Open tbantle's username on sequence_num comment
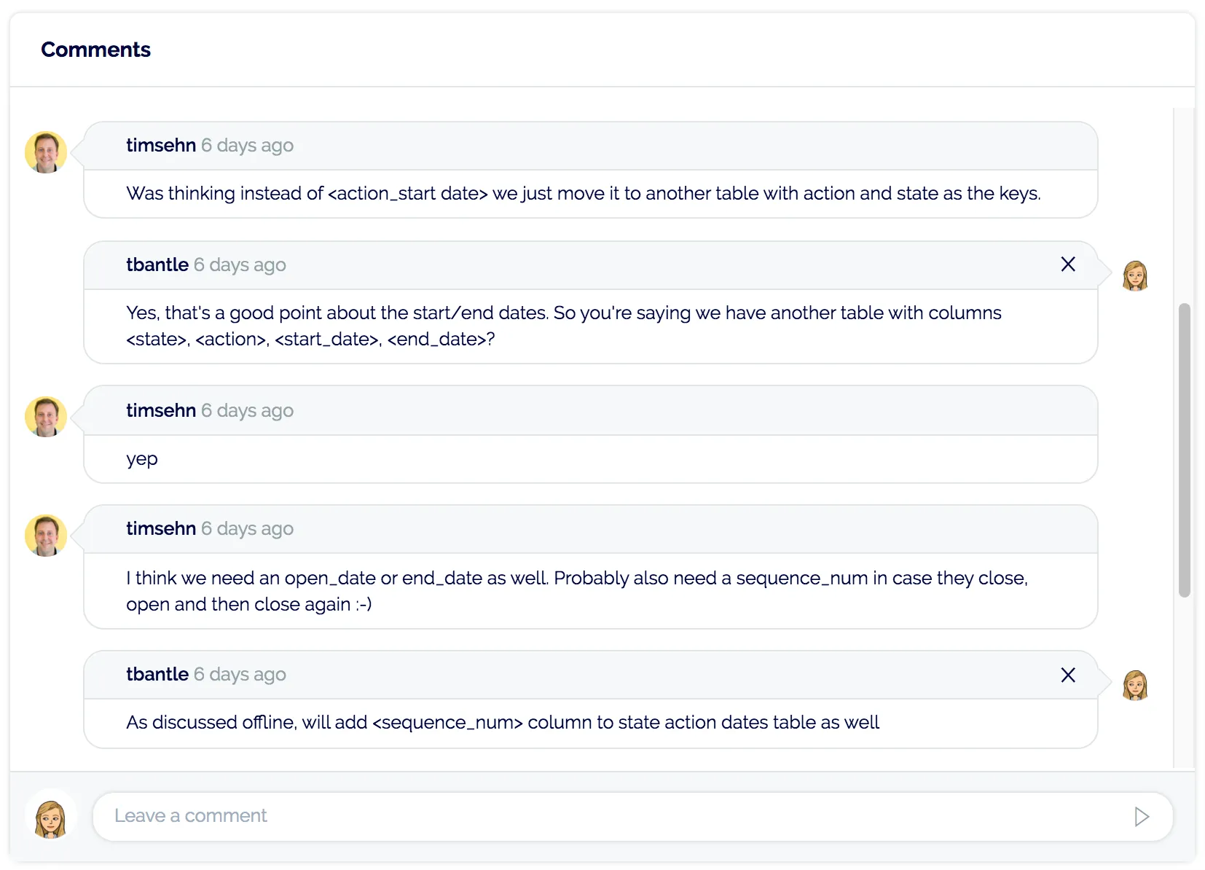Image resolution: width=1205 pixels, height=870 pixels. [157, 675]
